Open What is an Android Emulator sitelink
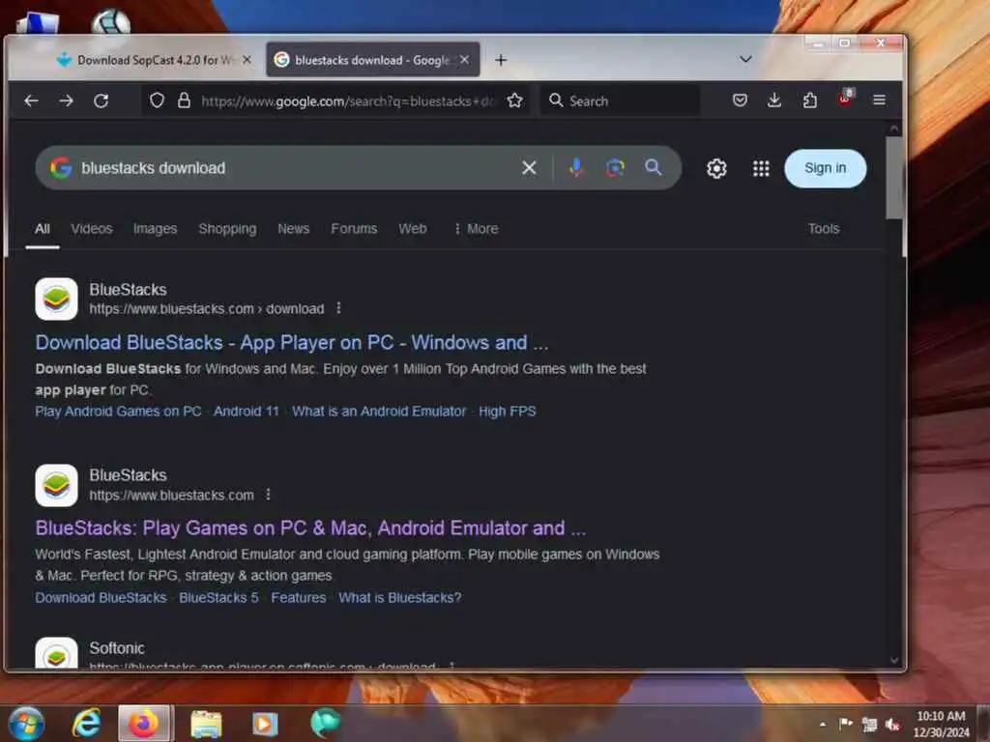 click(x=379, y=412)
